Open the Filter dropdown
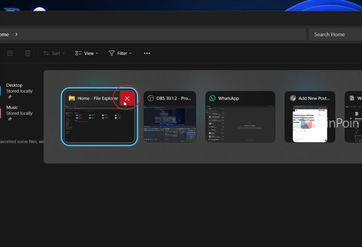 tap(120, 53)
